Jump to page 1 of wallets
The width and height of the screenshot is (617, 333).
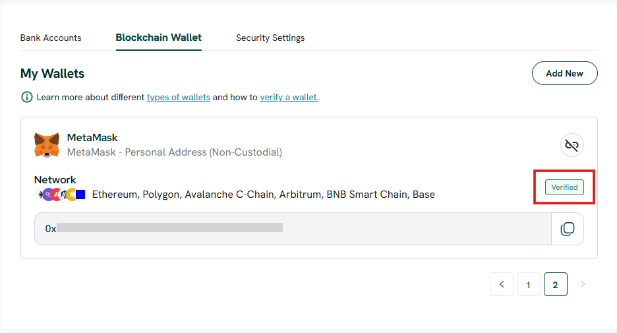pyautogui.click(x=529, y=284)
